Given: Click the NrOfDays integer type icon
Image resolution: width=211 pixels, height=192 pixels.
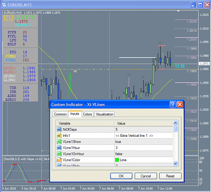Looking at the screenshot, I should [x=59, y=129].
